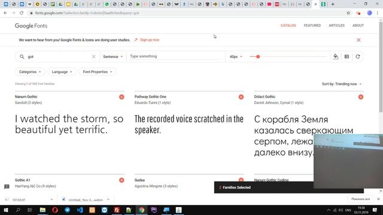Screen dimensions: 383x215
Task: Expand options for 18158.ttf download
Action: [x=51, y=199]
